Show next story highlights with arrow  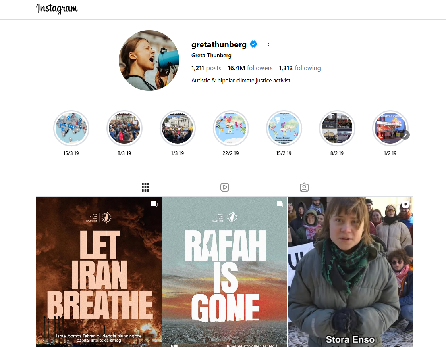(405, 135)
